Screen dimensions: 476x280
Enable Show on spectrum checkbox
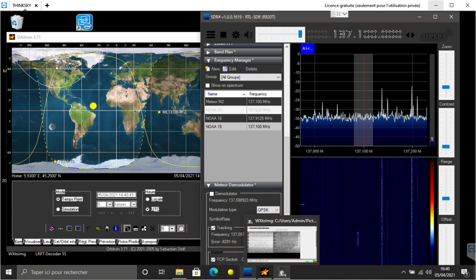(208, 85)
